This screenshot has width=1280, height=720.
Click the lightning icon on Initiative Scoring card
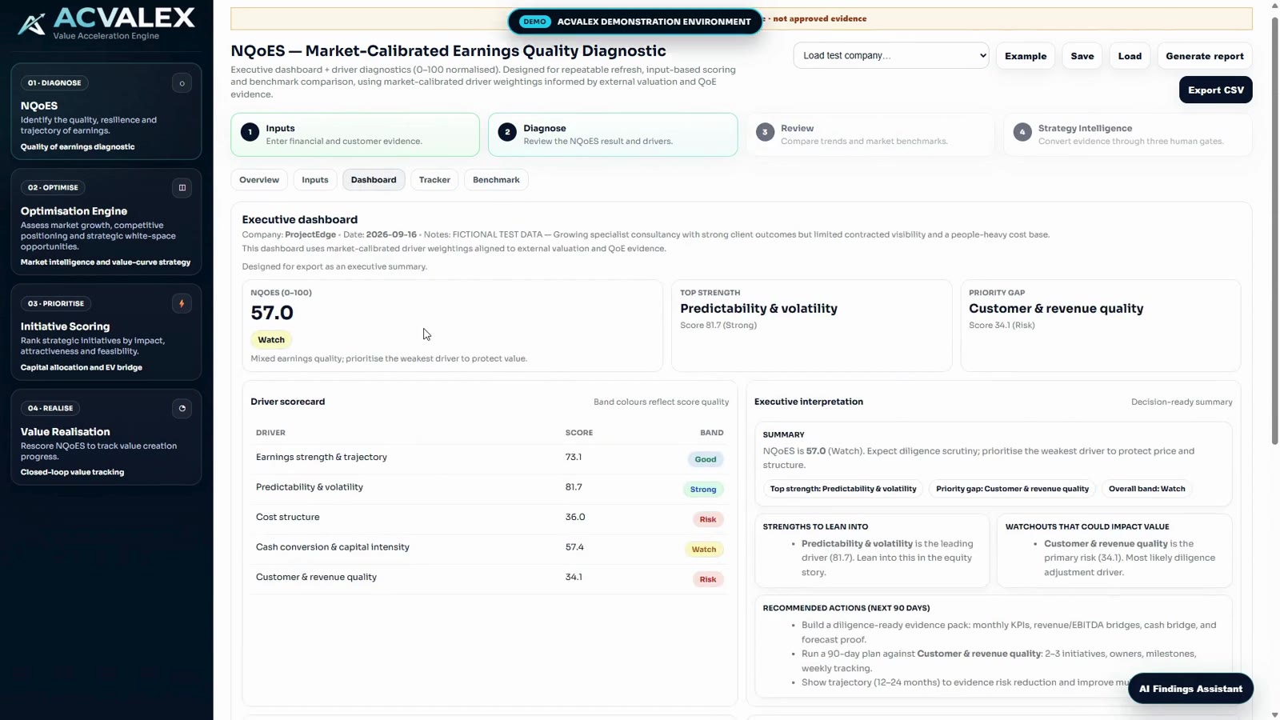point(182,304)
